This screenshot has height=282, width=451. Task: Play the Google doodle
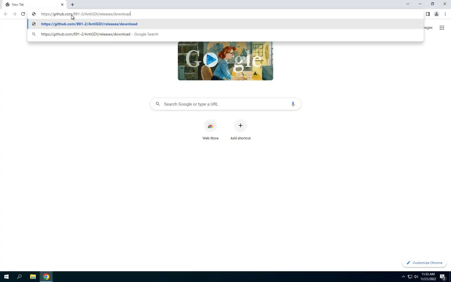(210, 60)
